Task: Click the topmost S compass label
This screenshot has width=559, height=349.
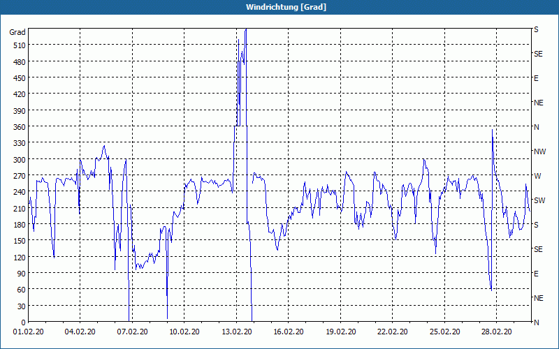Action: (536, 29)
